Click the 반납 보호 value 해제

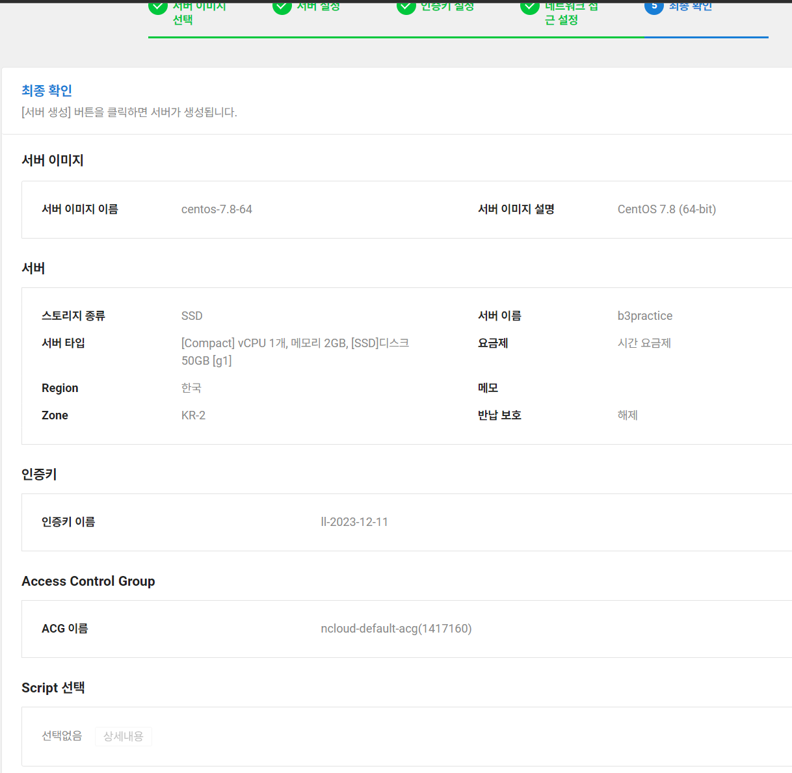coord(627,415)
